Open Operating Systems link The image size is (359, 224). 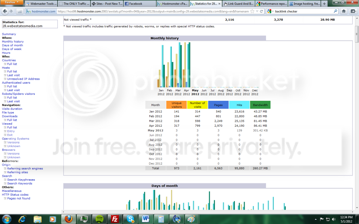point(15,139)
